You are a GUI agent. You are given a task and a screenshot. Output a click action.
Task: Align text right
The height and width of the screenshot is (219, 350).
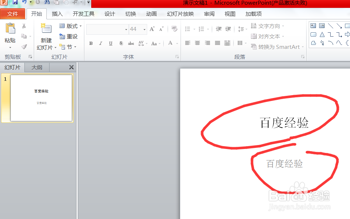point(207,43)
